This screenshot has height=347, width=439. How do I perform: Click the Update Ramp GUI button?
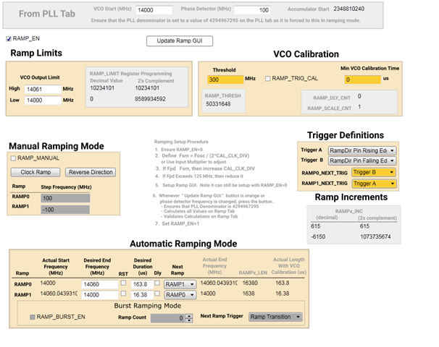tap(180, 40)
